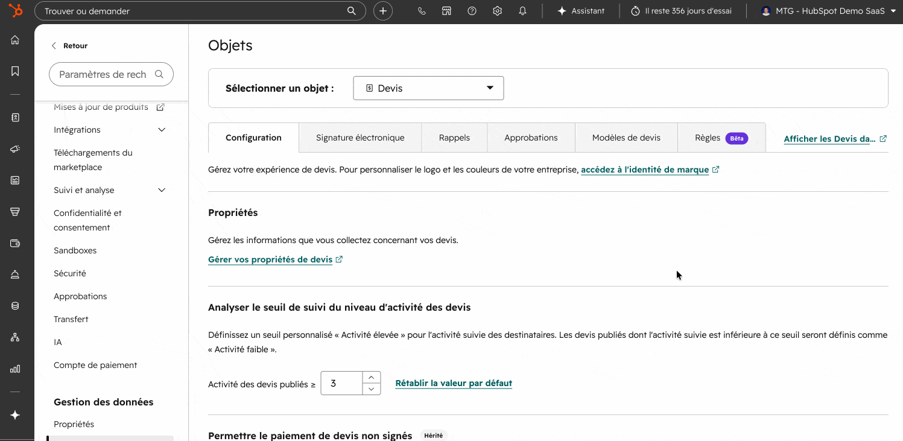Open the CRM contacts icon in left rail

point(15,118)
